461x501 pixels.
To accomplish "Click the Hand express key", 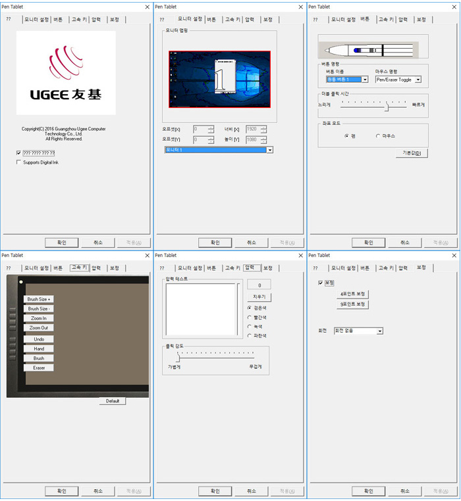I will pos(38,349).
